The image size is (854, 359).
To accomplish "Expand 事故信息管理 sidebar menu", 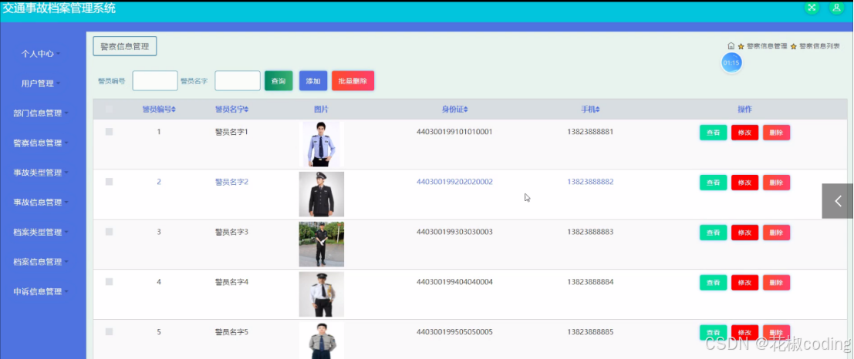I will coord(41,203).
